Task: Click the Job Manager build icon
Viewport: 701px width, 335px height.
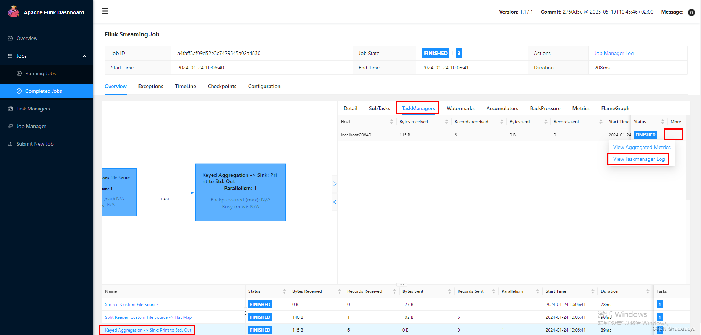Action: (10, 126)
